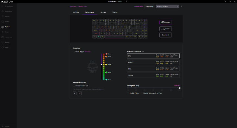Click the profile options icon beside Software Profile dropdown
237x128 pixels.
pyautogui.click(x=181, y=6)
